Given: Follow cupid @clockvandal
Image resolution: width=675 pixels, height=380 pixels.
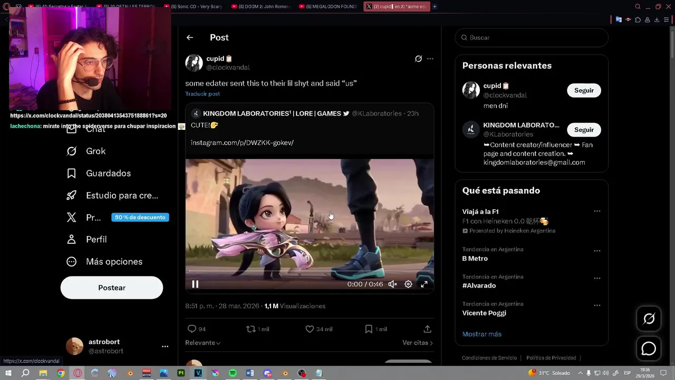Looking at the screenshot, I should (584, 90).
